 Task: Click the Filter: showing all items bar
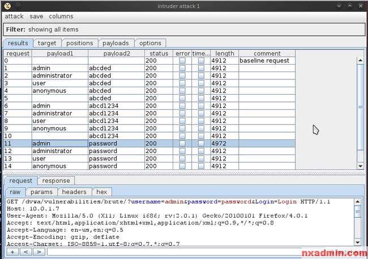[x=184, y=29]
